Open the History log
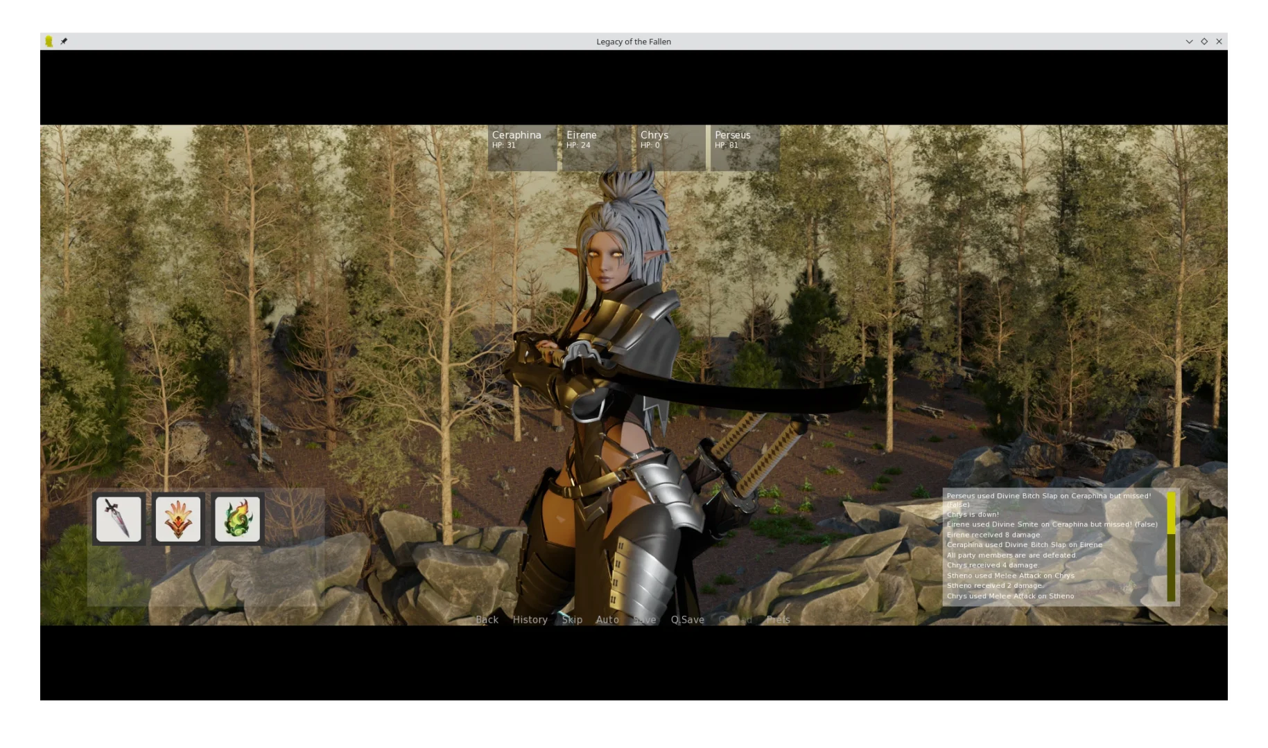Screen dimensions: 1268x748 [530, 620]
